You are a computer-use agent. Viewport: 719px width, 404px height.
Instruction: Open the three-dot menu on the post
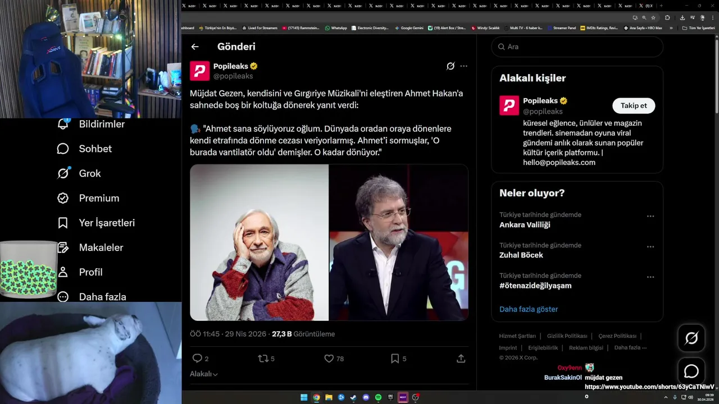pos(463,66)
